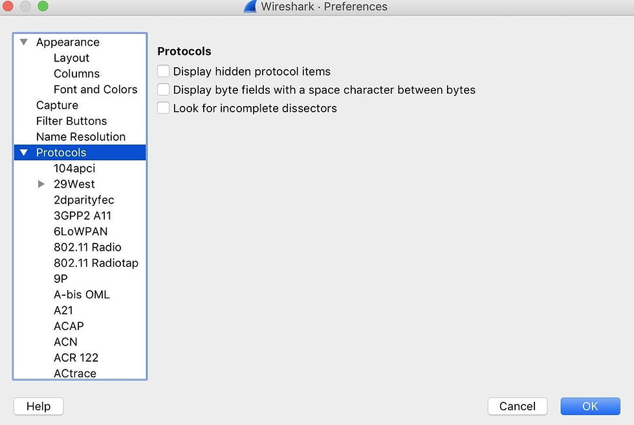Select 802.11 Radiotap protocol

(x=96, y=263)
